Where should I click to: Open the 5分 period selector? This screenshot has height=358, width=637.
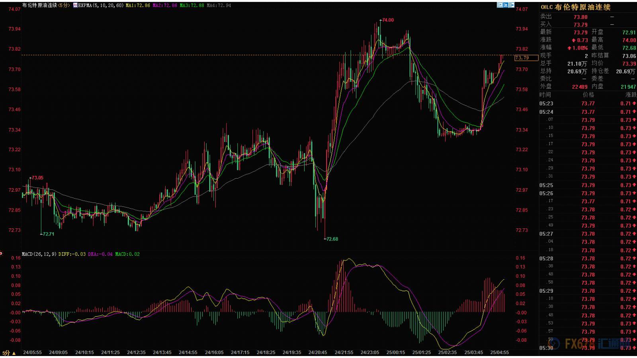coord(9,353)
